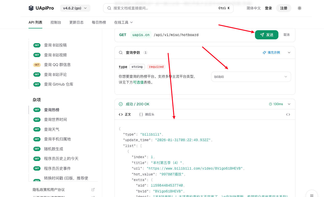Open the floating menu button at bottom right
This screenshot has height=197, width=324.
(312, 195)
